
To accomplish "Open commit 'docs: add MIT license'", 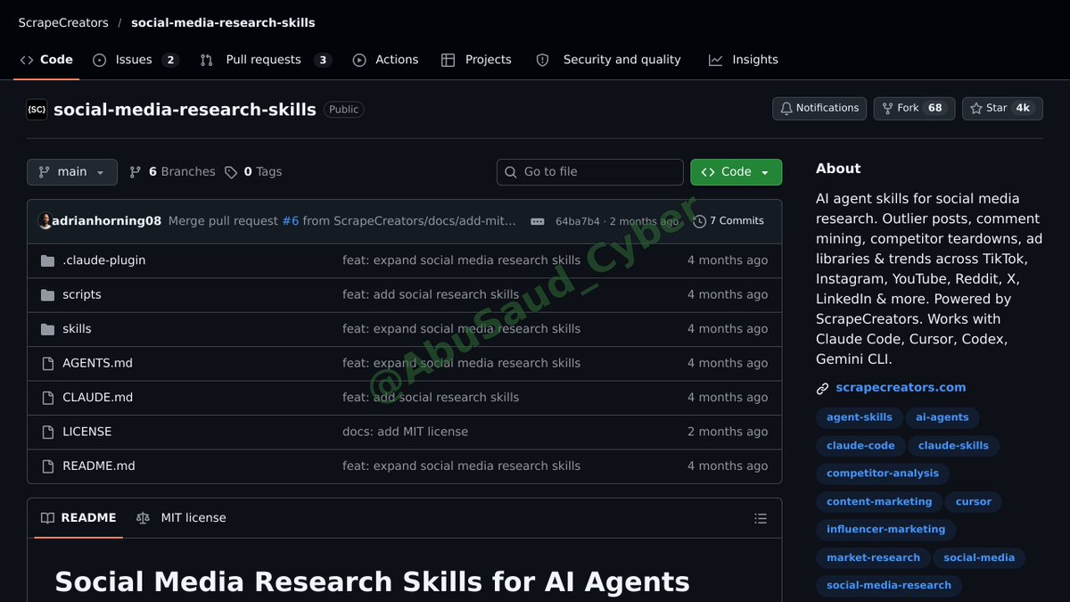I will (405, 432).
